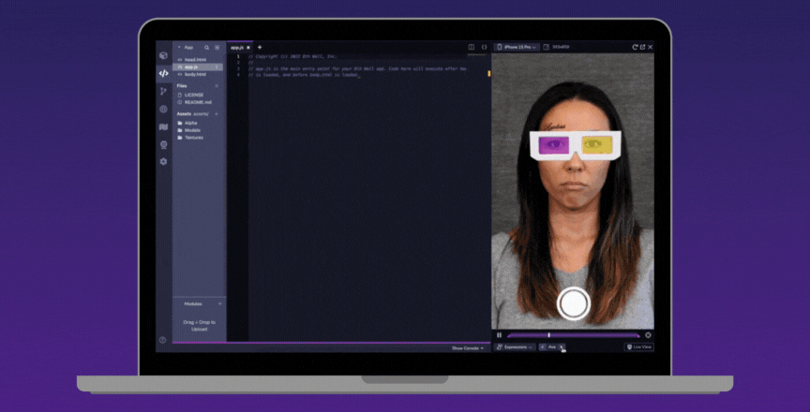Click the curly braces format icon
810x412 pixels.
click(484, 47)
